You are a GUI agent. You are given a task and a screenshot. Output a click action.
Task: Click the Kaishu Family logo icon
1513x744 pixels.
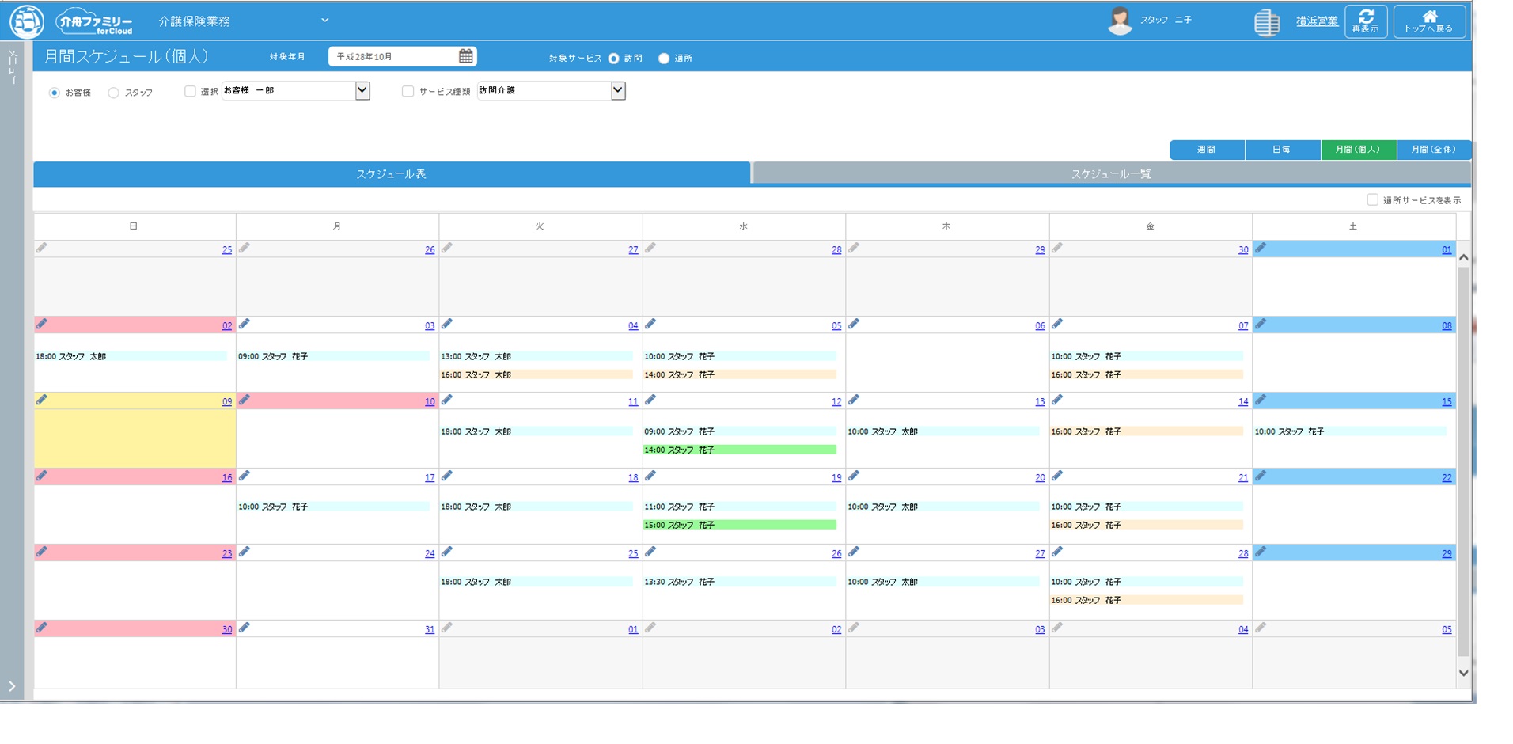[x=27, y=21]
